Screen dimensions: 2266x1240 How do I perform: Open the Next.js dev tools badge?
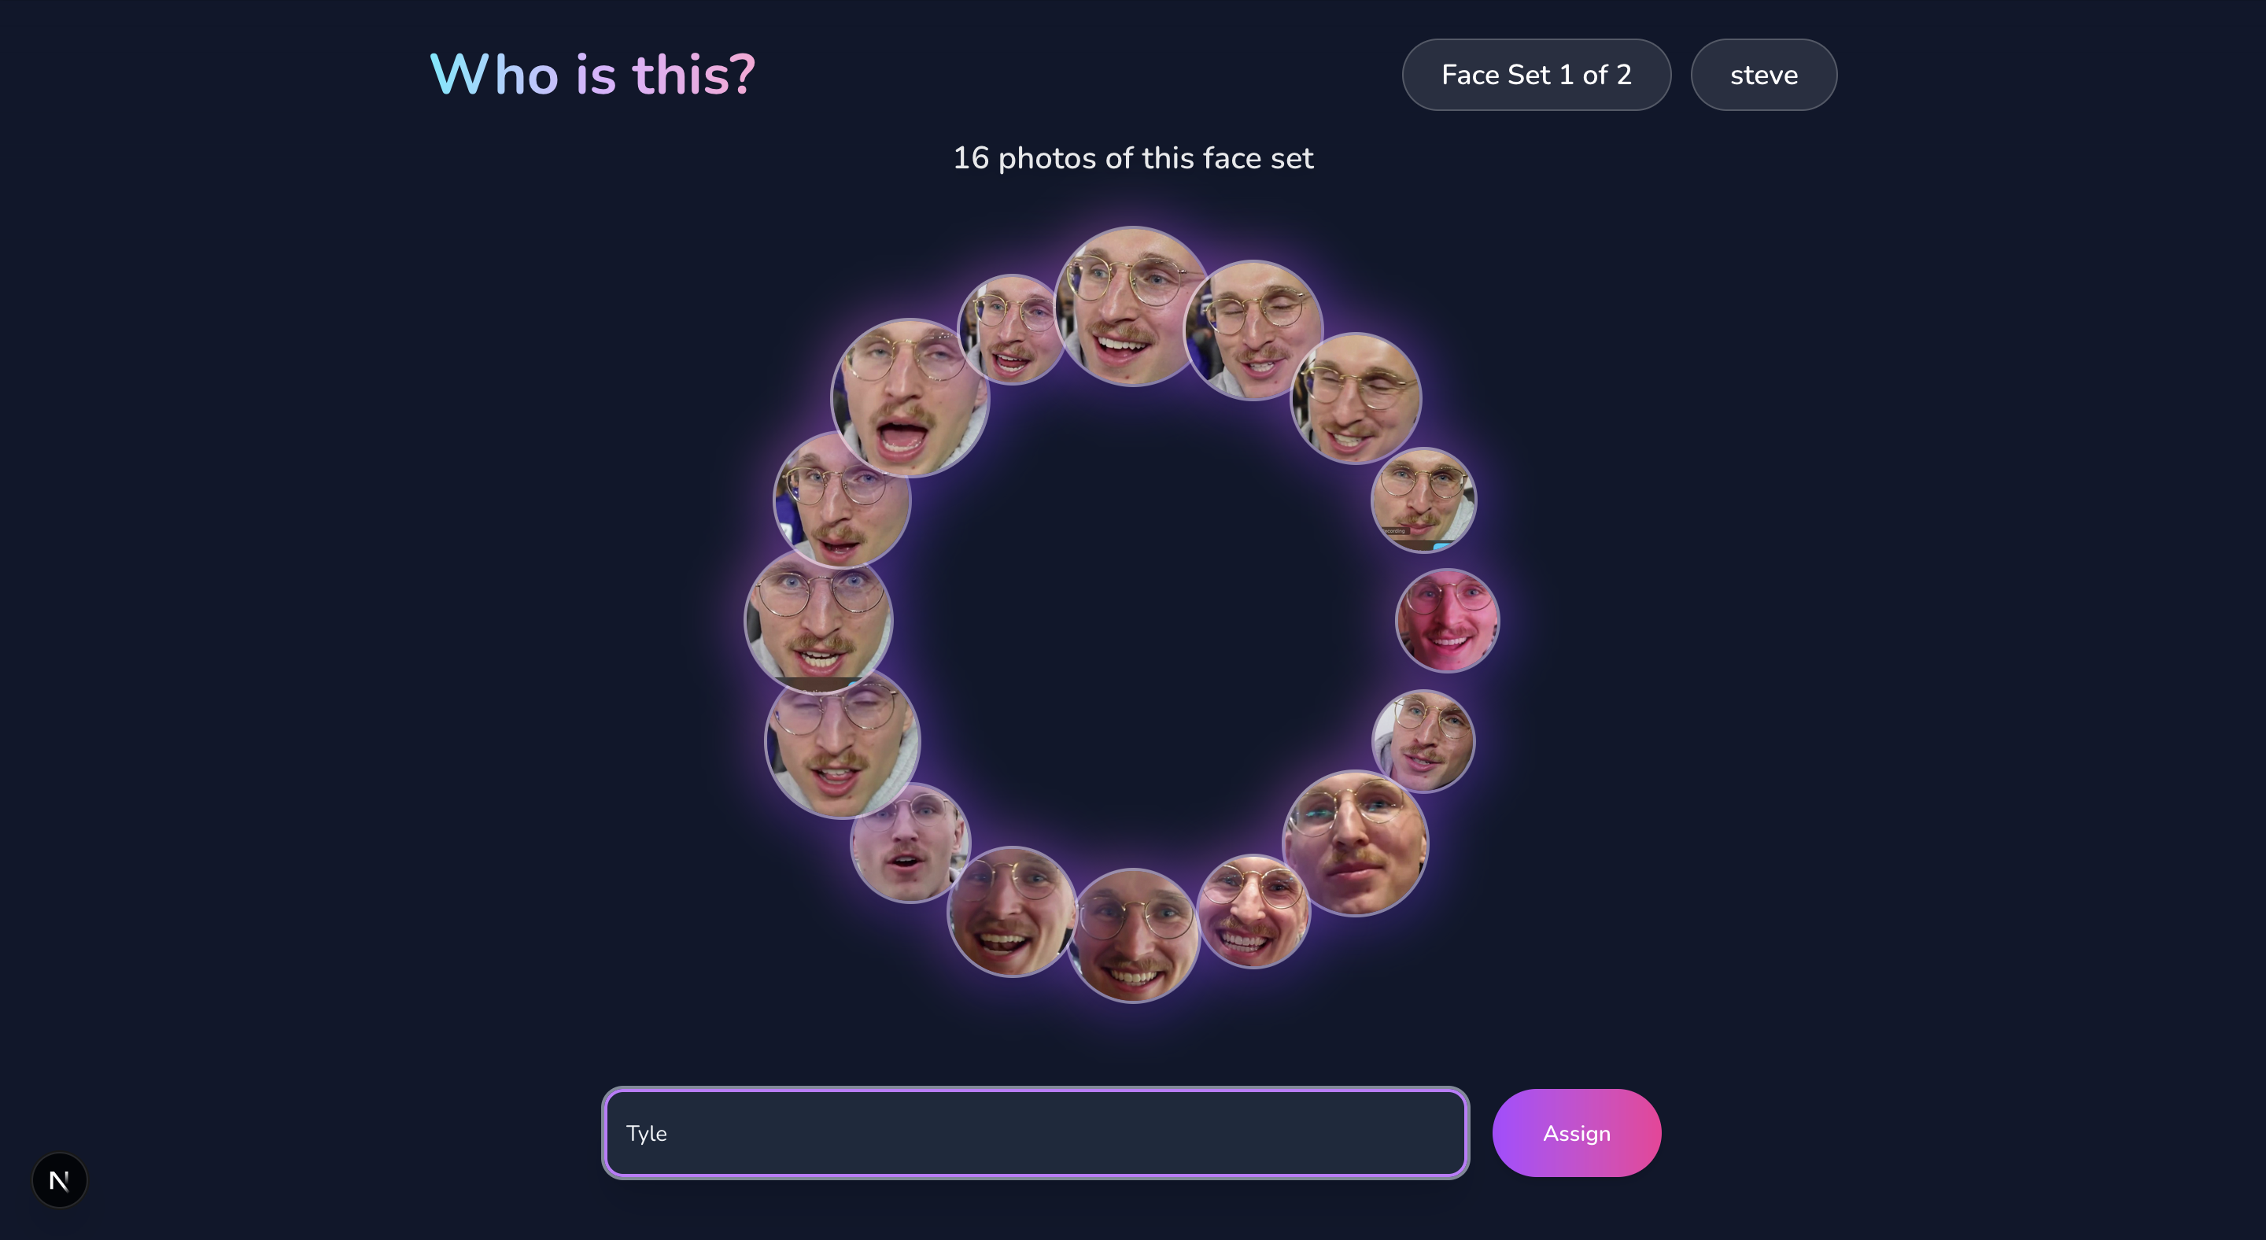tap(59, 1180)
